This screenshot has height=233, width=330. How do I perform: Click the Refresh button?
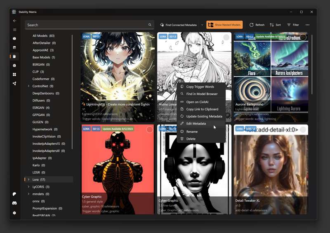click(x=257, y=25)
